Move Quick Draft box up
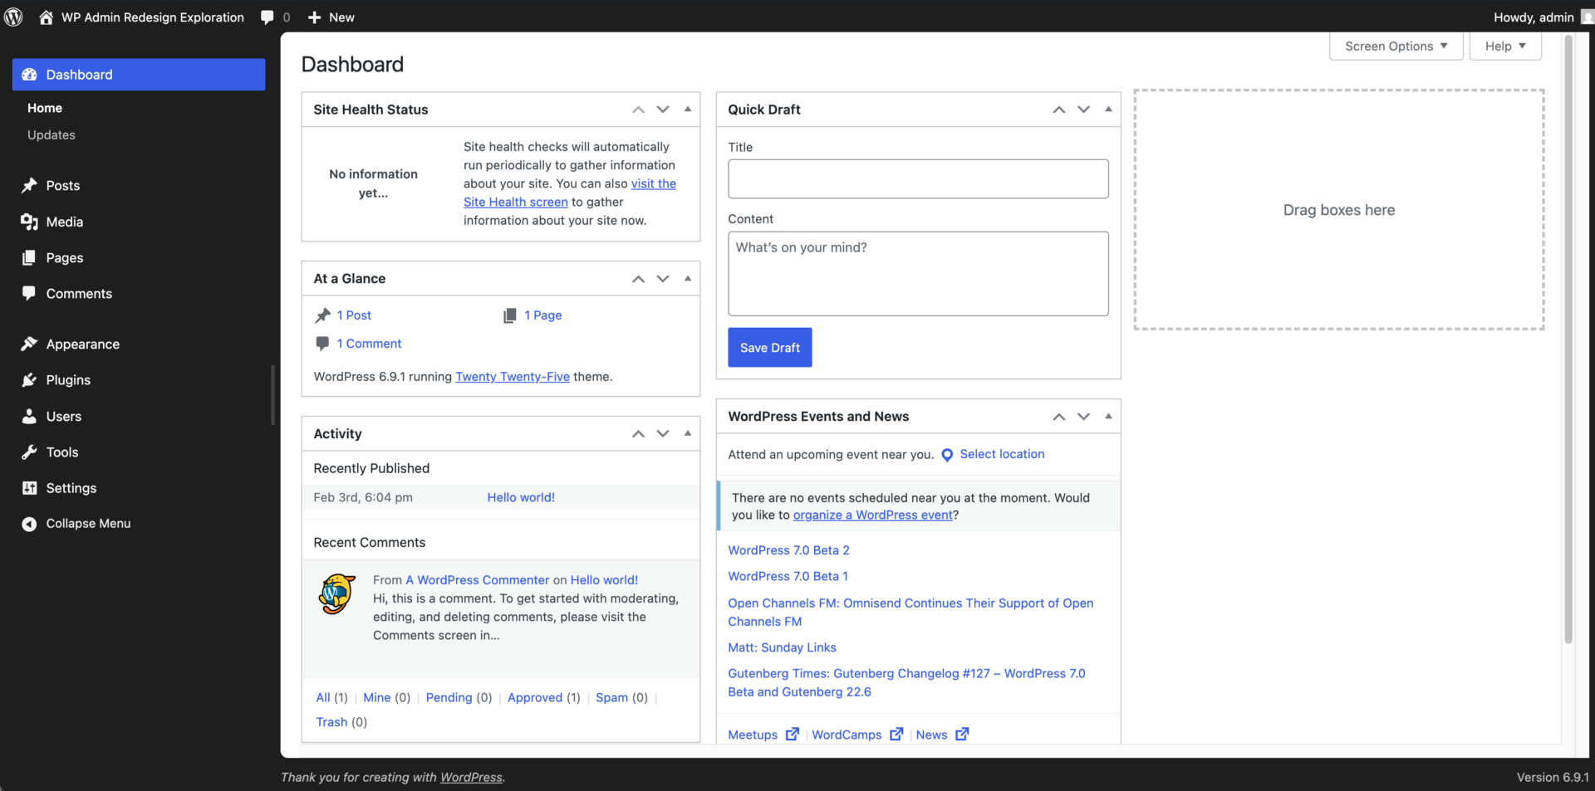This screenshot has width=1595, height=791. click(x=1058, y=110)
